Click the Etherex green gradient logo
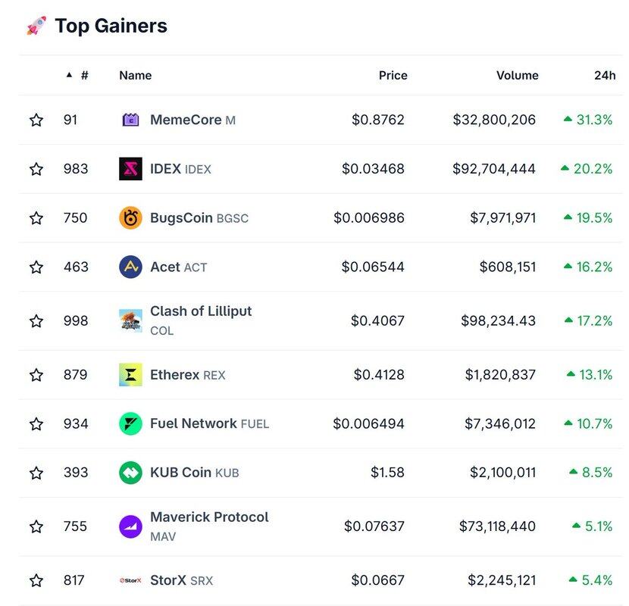This screenshot has width=629, height=606. click(130, 375)
